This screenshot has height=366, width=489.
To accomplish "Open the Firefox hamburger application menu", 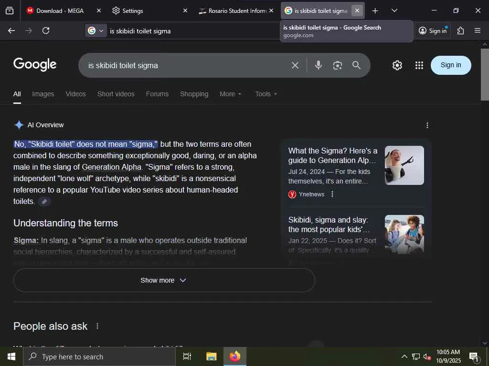I will (x=478, y=30).
